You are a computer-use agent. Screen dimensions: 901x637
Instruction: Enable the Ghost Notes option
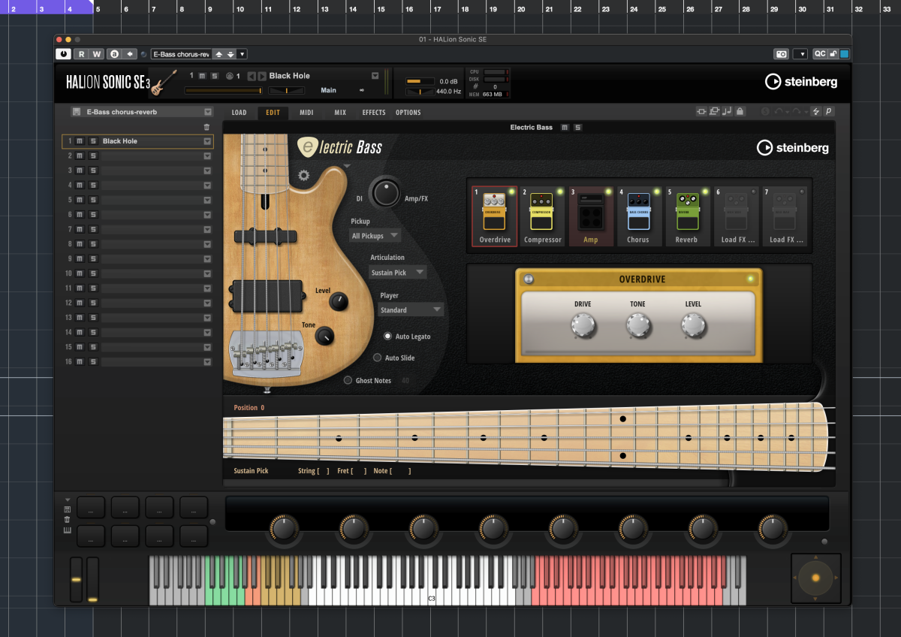[x=348, y=381]
